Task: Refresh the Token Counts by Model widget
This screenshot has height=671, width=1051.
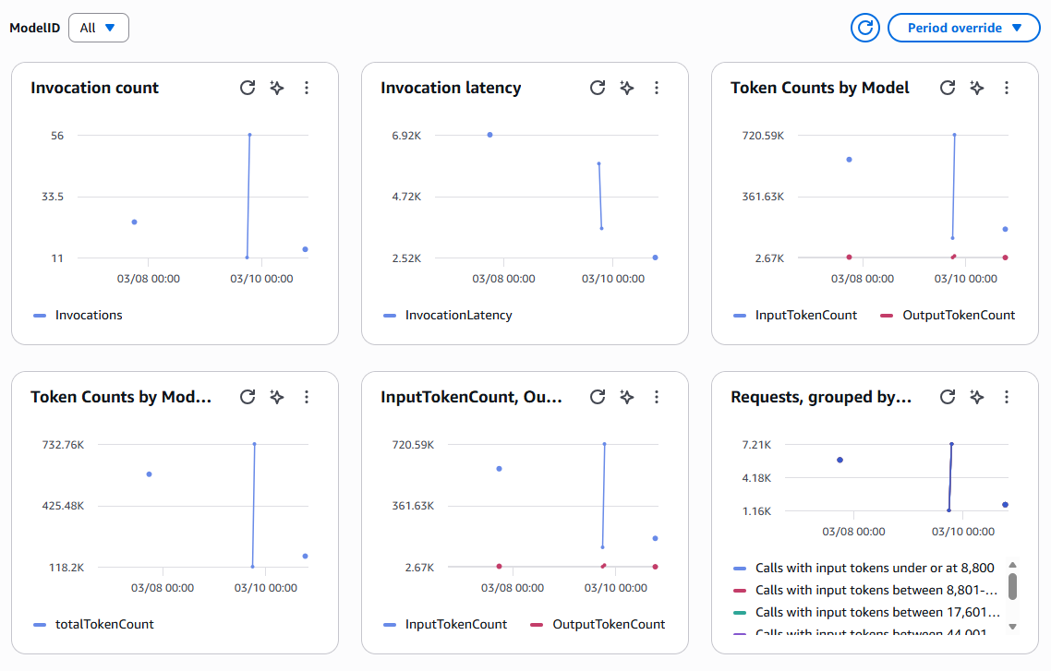Action: [x=948, y=88]
